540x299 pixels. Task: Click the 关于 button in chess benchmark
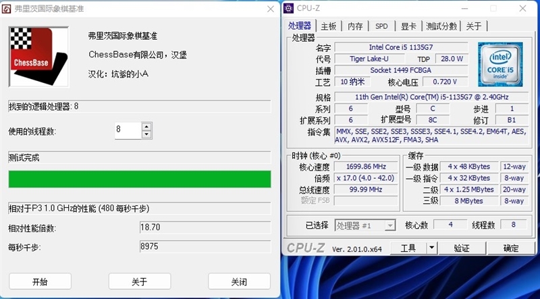click(x=140, y=281)
